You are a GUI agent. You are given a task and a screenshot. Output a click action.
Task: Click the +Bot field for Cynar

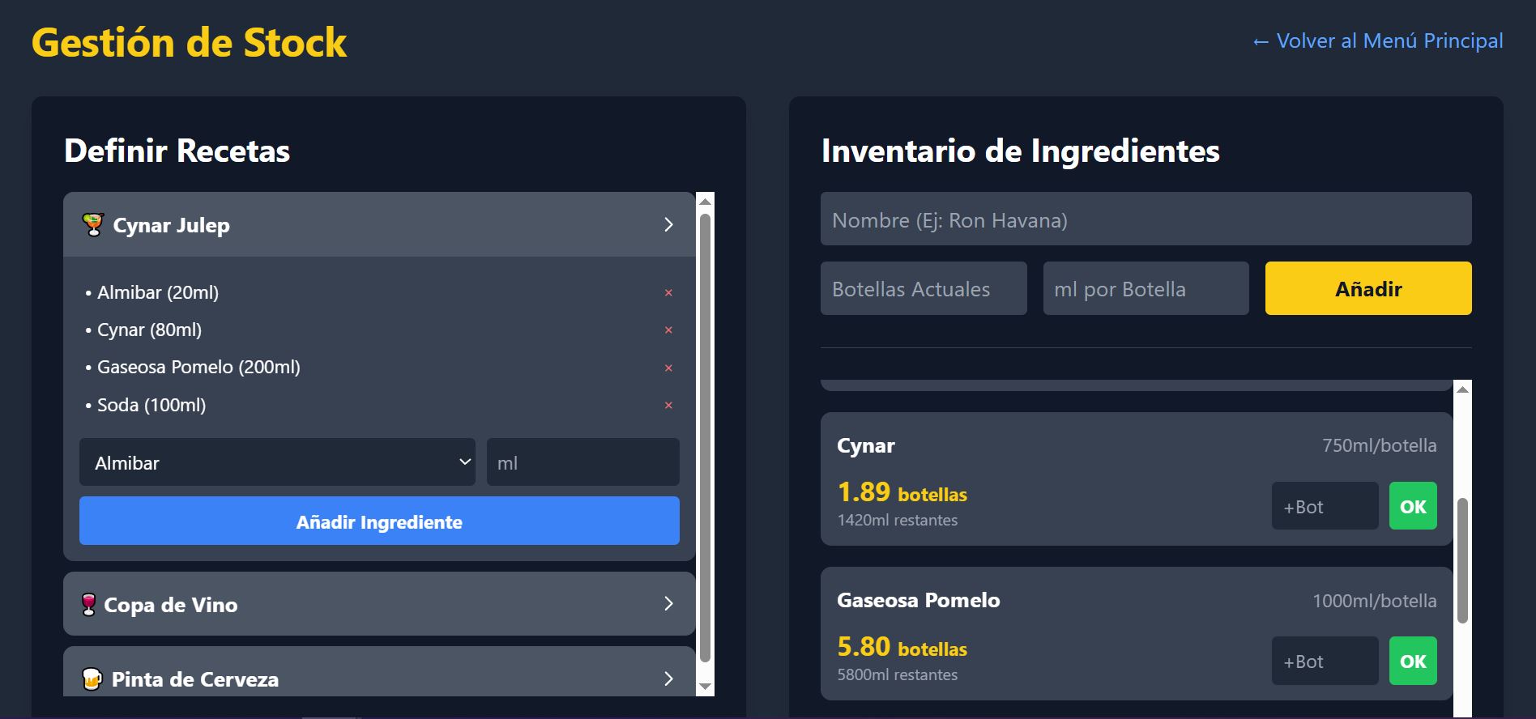point(1325,506)
